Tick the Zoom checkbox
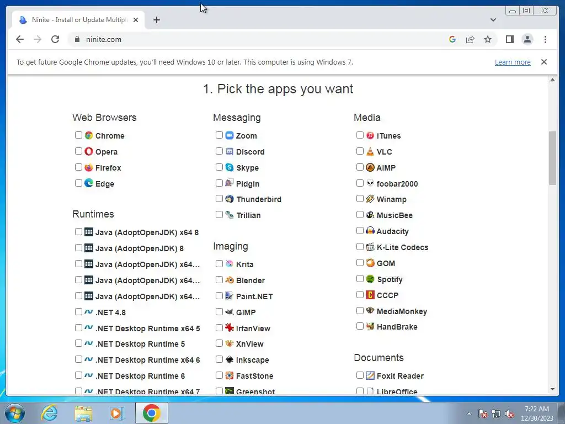This screenshot has width=565, height=424. click(x=219, y=135)
